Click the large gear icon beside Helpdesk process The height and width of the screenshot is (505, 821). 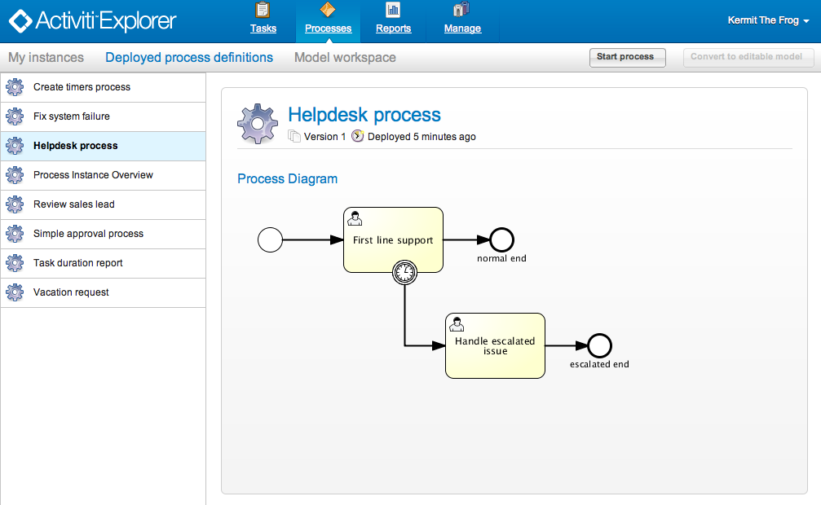[x=258, y=123]
